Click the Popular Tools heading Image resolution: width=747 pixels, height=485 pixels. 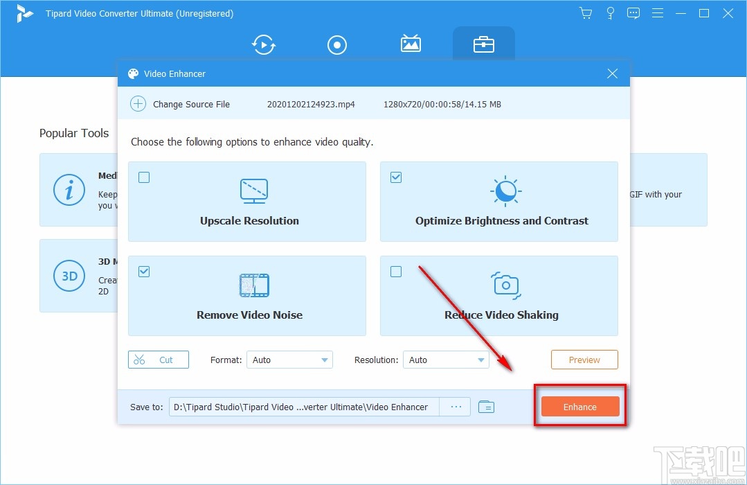74,133
